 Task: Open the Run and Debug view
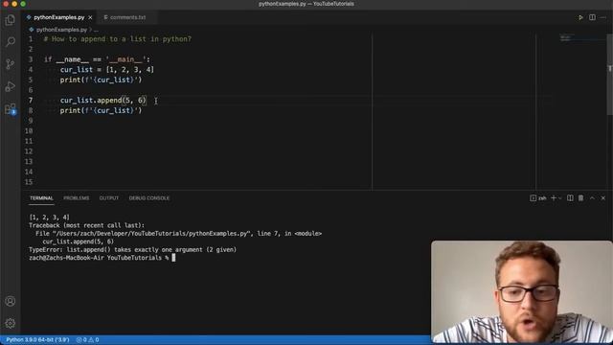pyautogui.click(x=11, y=86)
